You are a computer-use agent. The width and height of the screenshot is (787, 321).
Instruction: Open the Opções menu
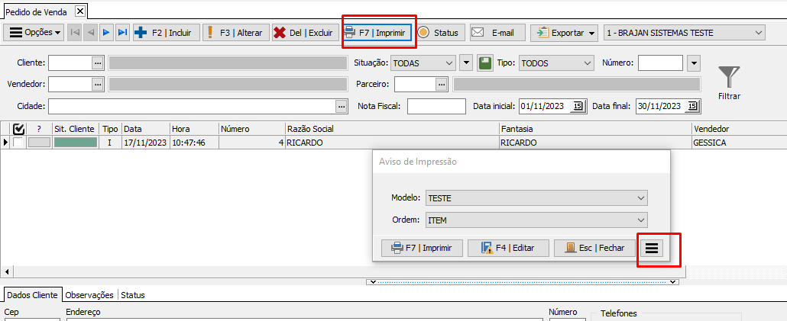click(35, 33)
